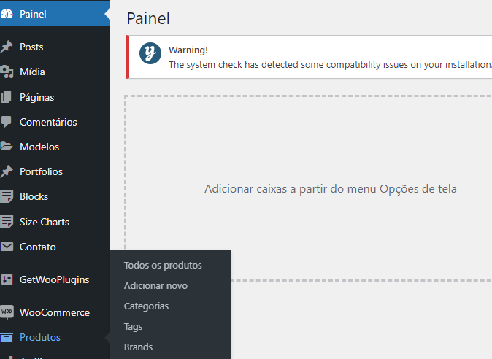The image size is (492, 359).
Task: Go to the GetWooPlugins menu link
Action: click(54, 279)
